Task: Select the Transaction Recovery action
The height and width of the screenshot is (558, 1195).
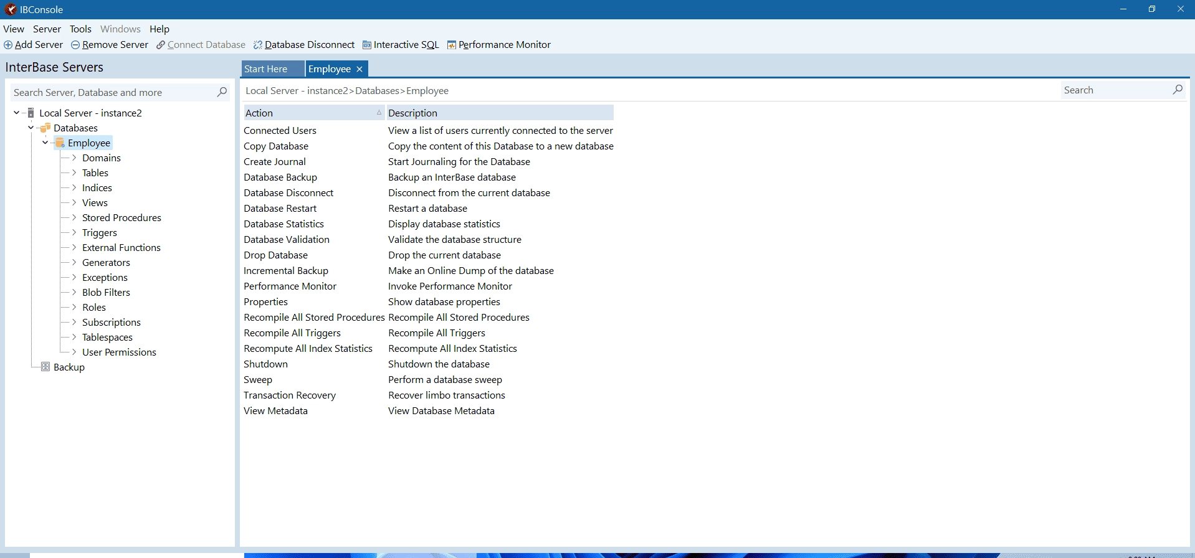Action: tap(290, 395)
